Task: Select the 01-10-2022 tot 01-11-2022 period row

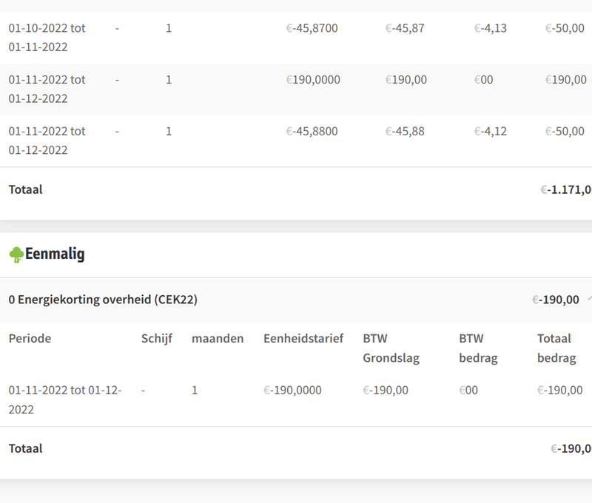Action: 47,38
